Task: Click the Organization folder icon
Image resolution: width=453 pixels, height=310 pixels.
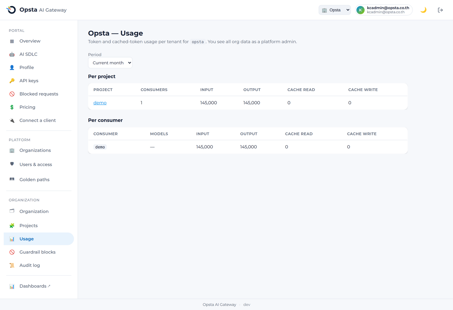Action: pyautogui.click(x=12, y=211)
